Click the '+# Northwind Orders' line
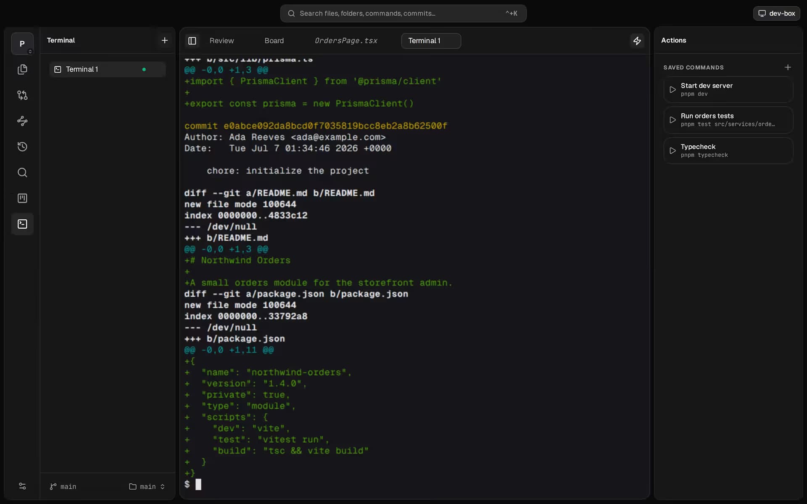Image resolution: width=807 pixels, height=504 pixels. click(237, 260)
